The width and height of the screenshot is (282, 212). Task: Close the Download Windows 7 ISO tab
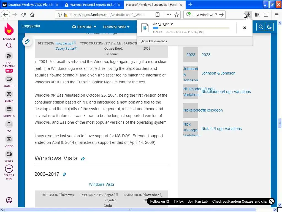click(57, 5)
